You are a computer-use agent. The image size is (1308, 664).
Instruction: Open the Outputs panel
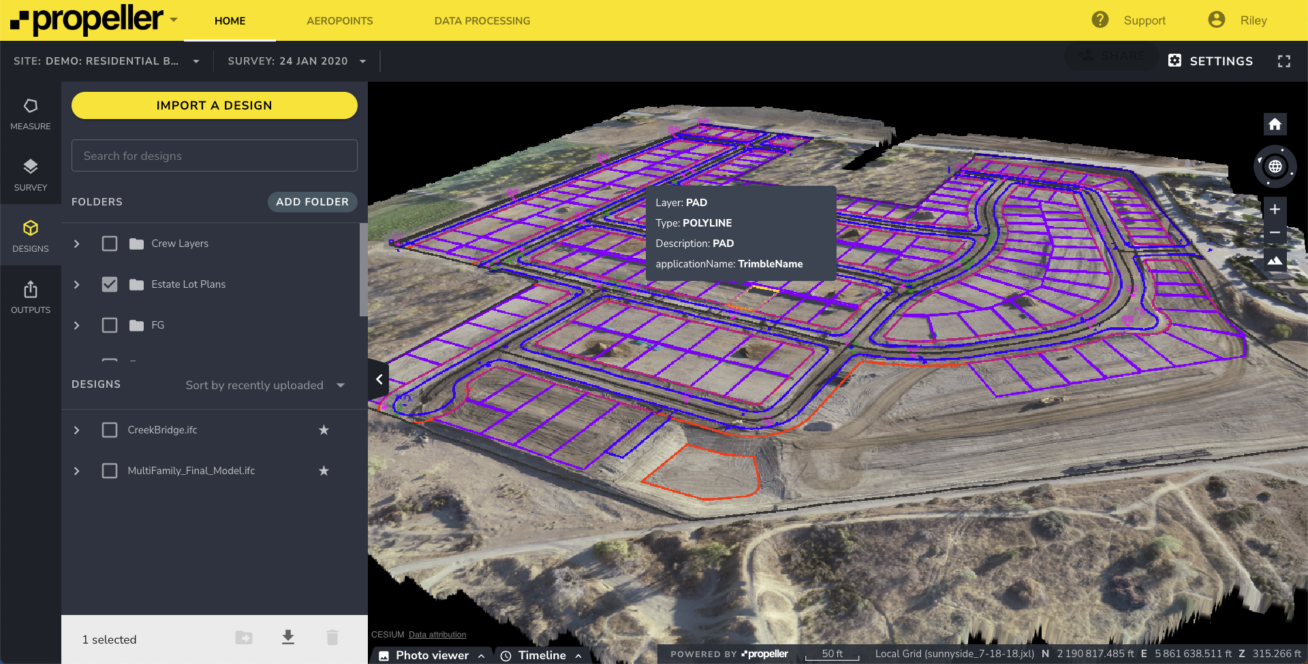[x=31, y=297]
